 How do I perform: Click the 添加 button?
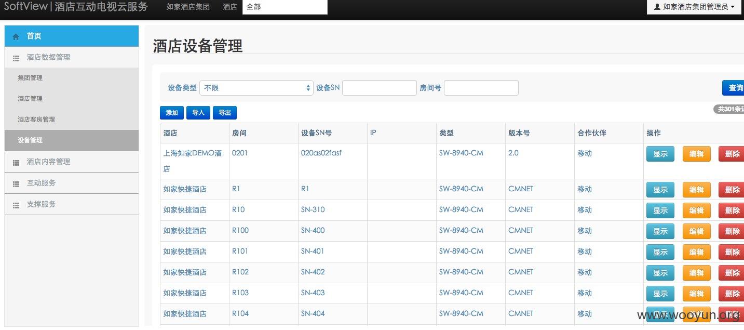tap(172, 113)
